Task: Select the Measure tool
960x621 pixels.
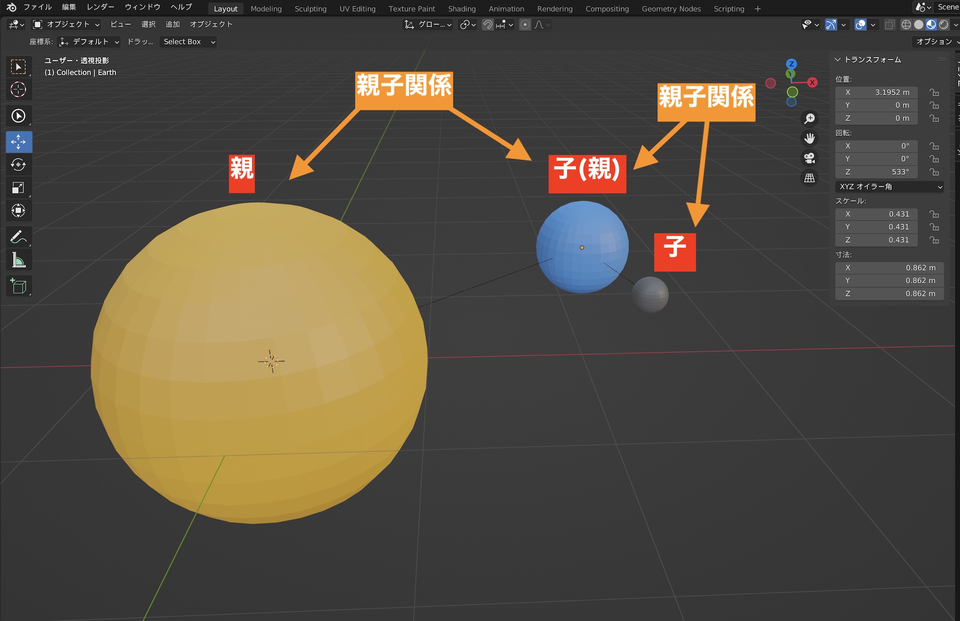Action: 19,259
